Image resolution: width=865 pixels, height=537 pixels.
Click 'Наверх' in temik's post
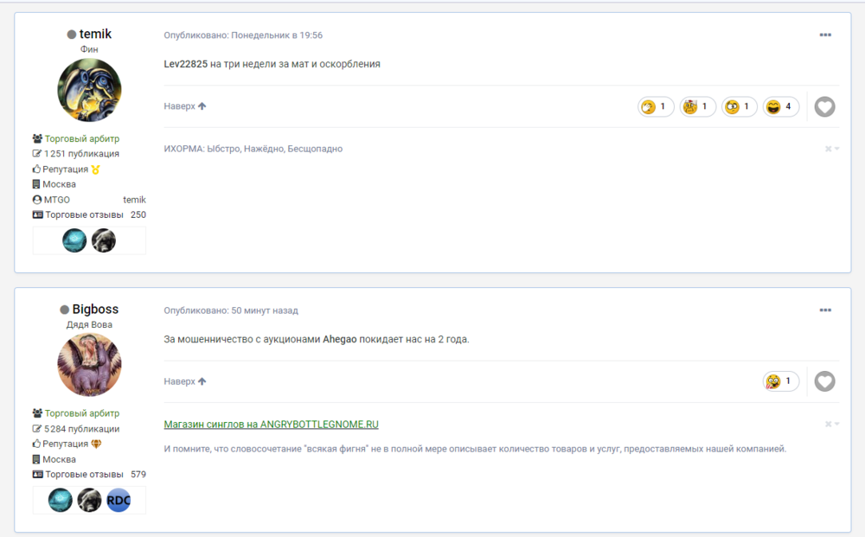click(x=185, y=106)
